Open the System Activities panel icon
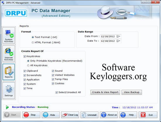Viewport: 161px width, 122px height. tap(9, 34)
